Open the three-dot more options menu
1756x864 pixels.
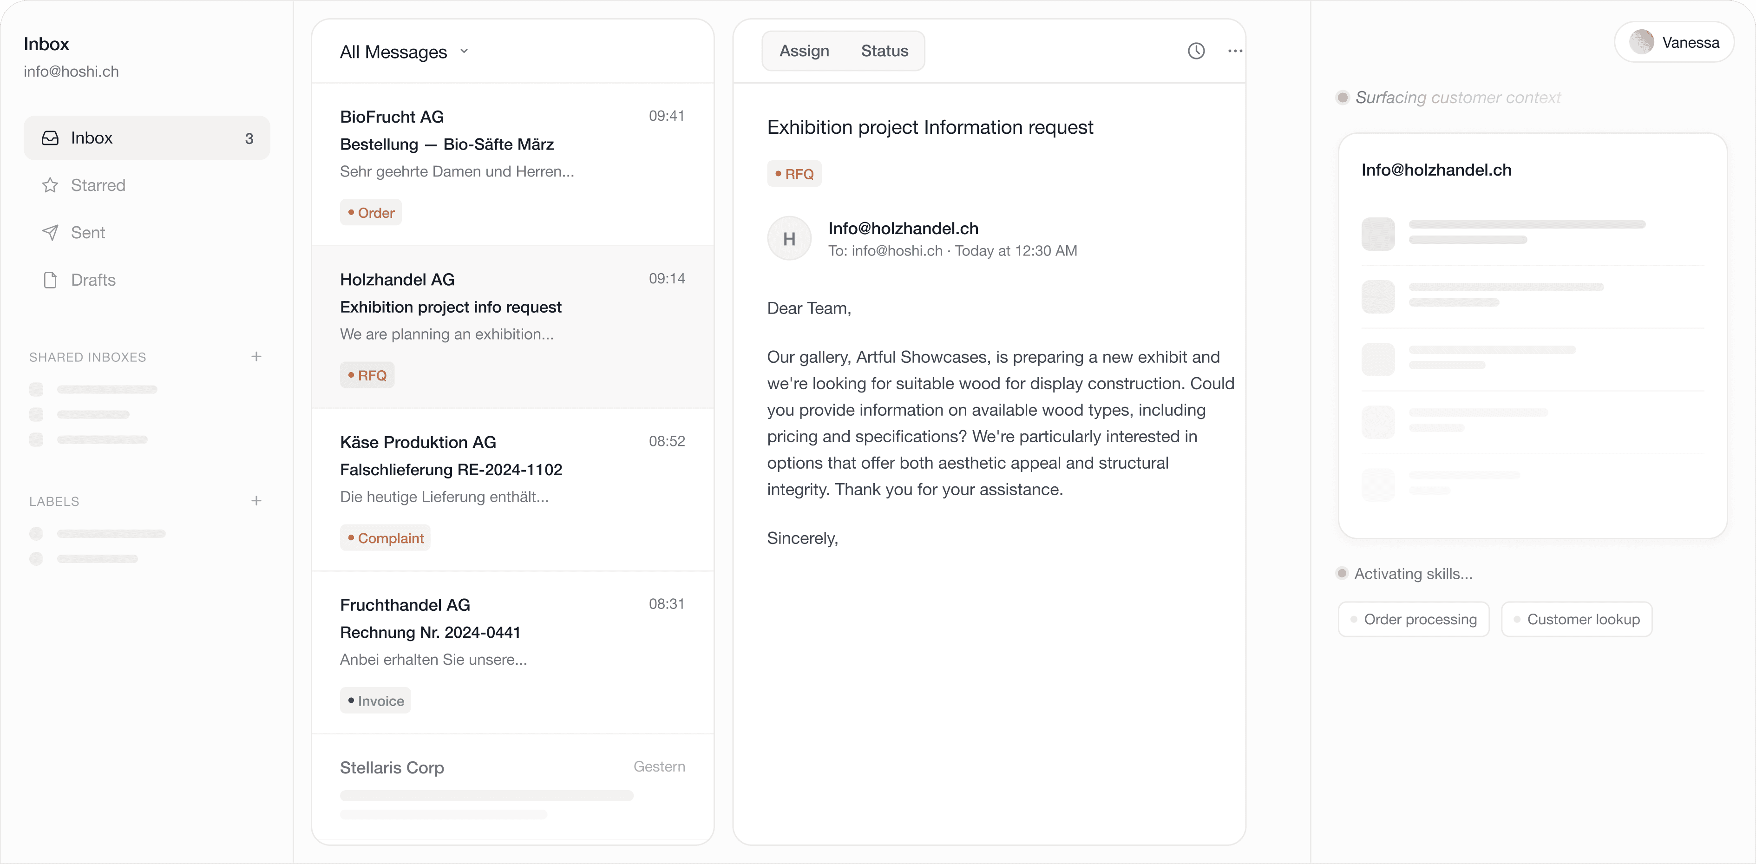click(x=1234, y=51)
